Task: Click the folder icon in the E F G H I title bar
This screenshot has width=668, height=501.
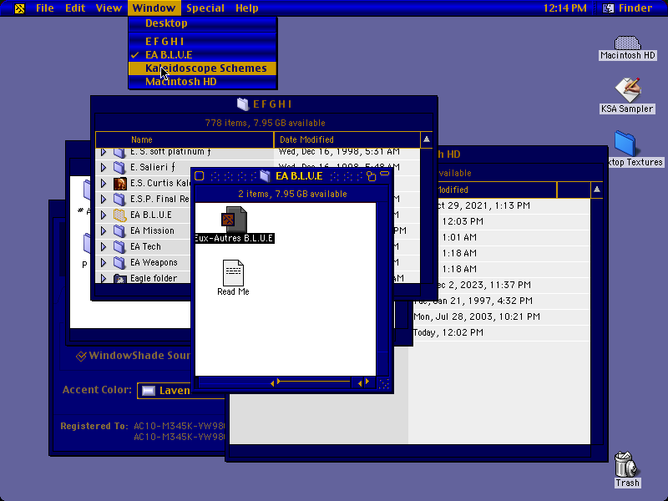Action: tap(243, 104)
